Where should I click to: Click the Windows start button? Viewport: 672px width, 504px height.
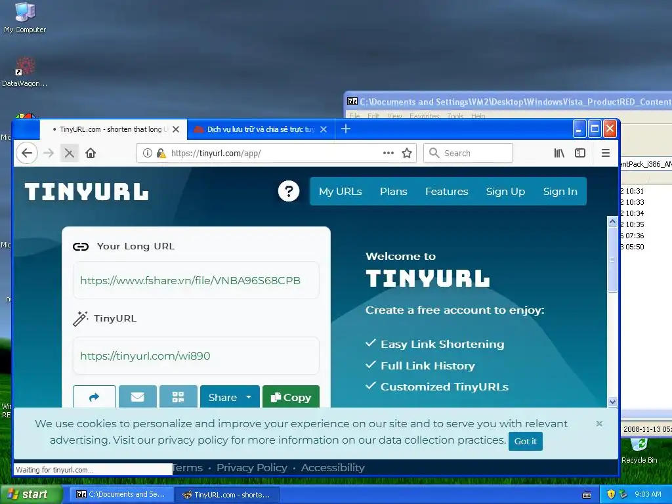click(x=31, y=495)
